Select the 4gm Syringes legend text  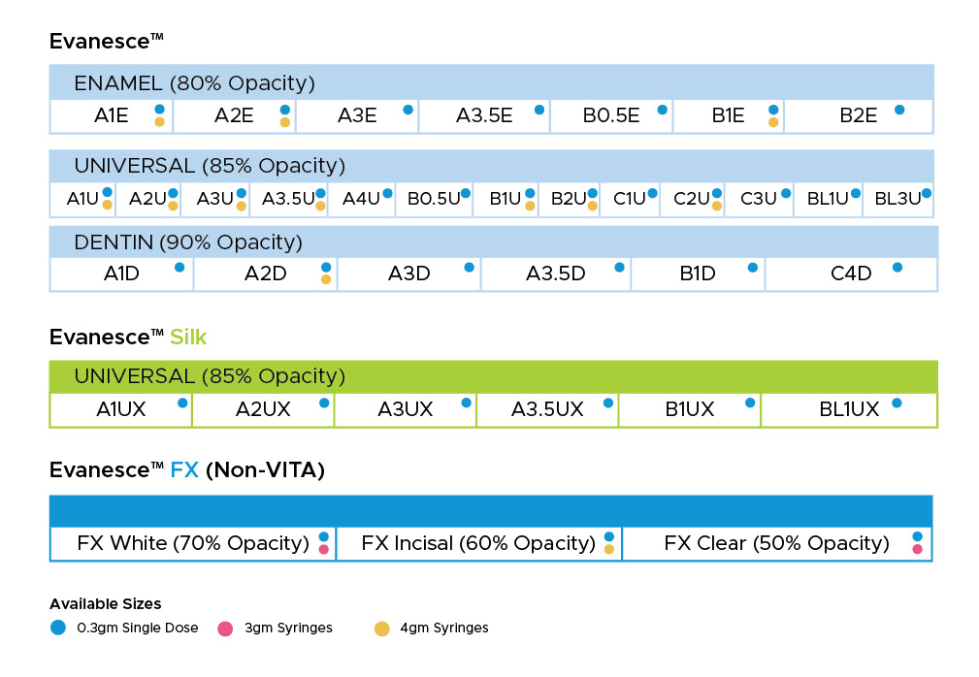pos(444,628)
